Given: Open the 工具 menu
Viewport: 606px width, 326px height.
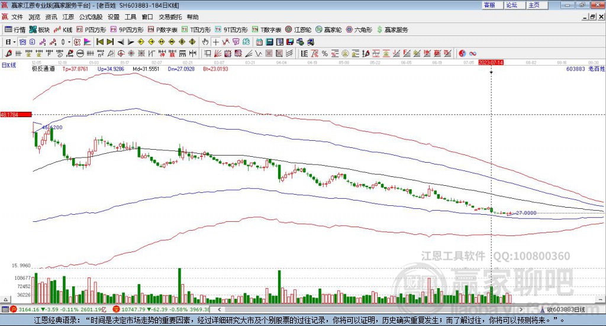Looking at the screenshot, I should pyautogui.click(x=131, y=17).
